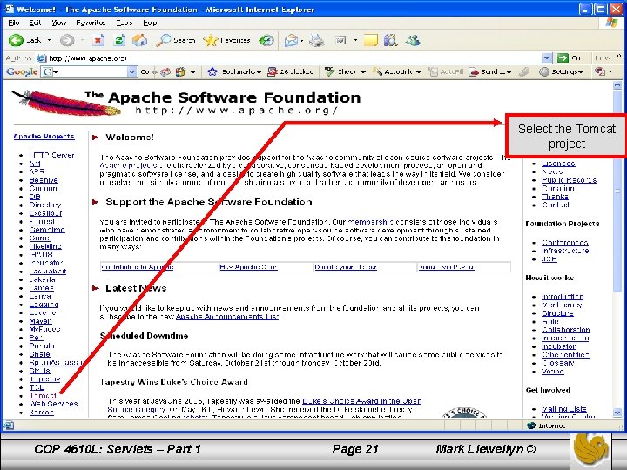Open the Mail envelope icon
Image resolution: width=627 pixels, height=470 pixels.
pos(291,40)
